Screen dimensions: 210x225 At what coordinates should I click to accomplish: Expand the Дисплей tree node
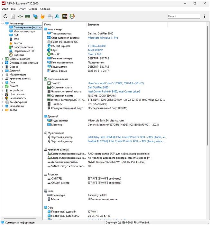[x=3, y=70]
